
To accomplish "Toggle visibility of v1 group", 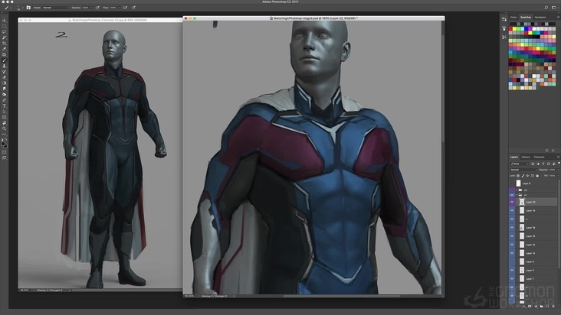I will click(512, 195).
